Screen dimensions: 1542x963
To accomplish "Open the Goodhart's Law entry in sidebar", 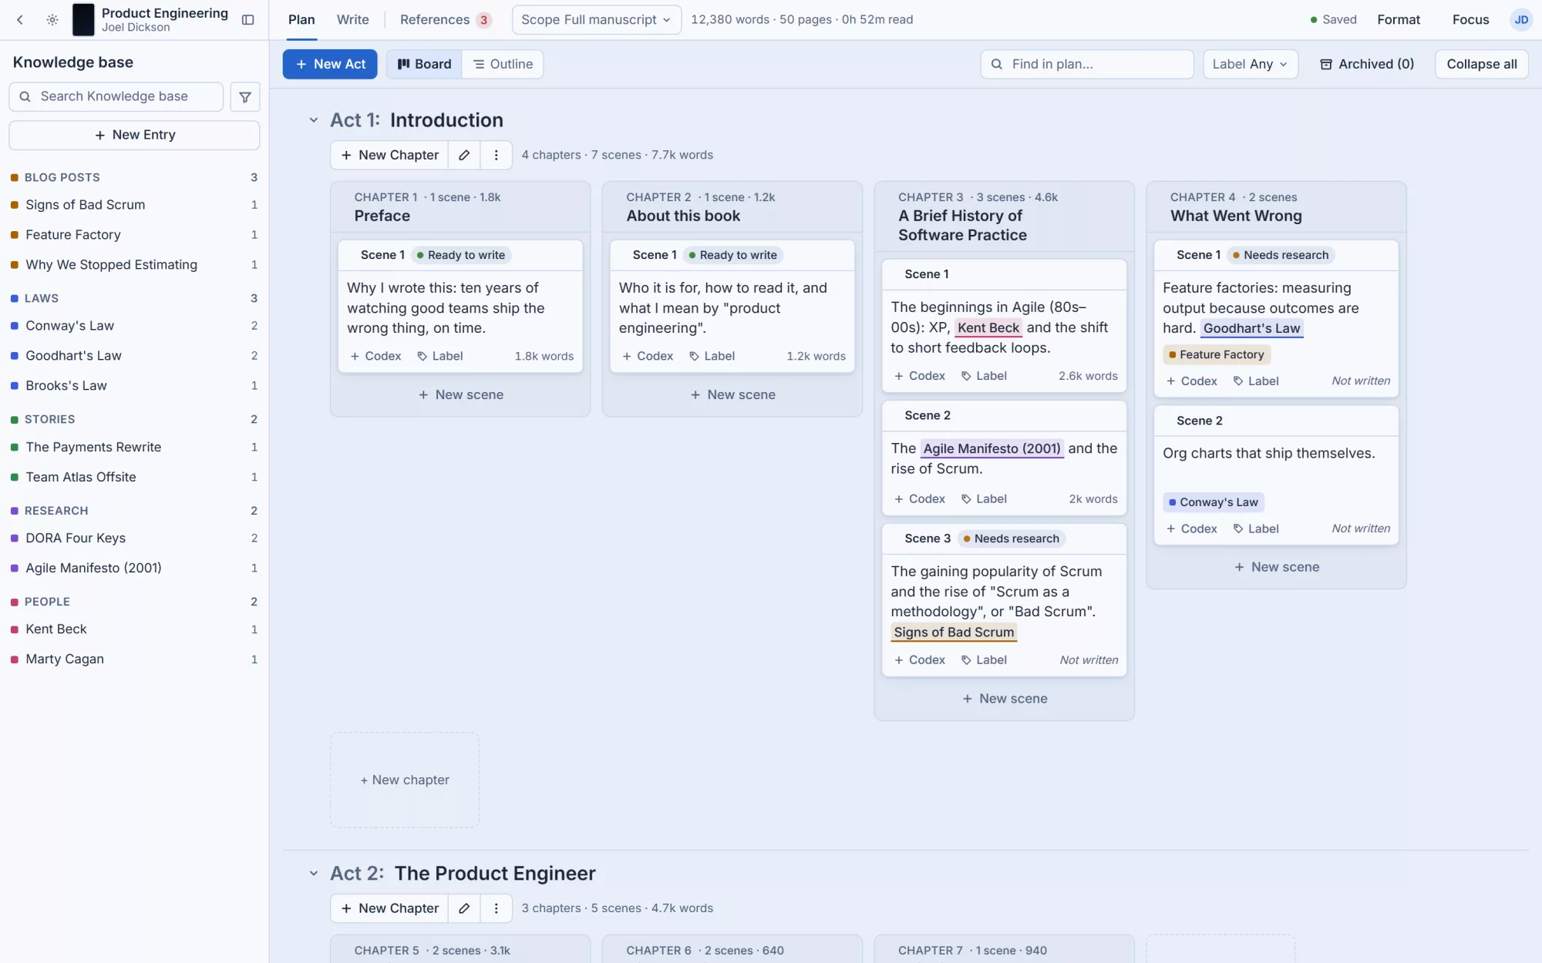I will click(x=134, y=356).
